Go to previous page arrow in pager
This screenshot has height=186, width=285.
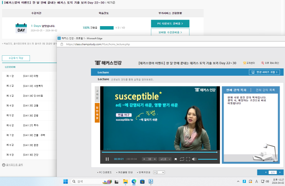(266, 172)
